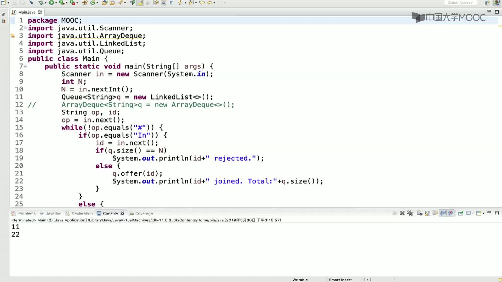The image size is (502, 282).
Task: Close the Main.java editor tab
Action: (x=40, y=12)
